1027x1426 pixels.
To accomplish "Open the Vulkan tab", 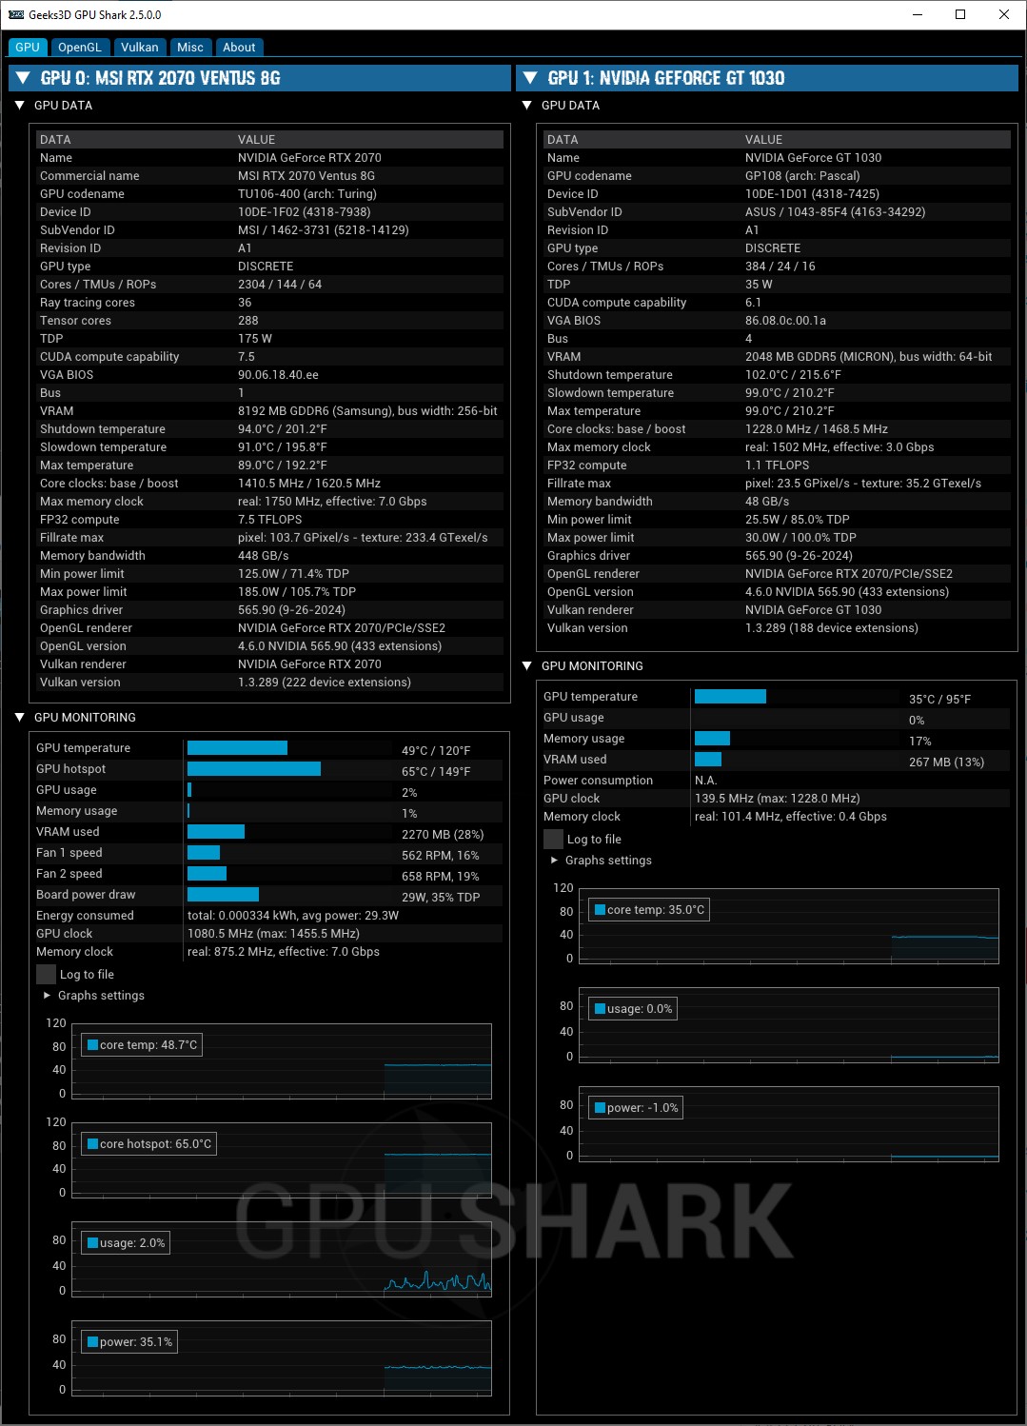I will click(x=140, y=48).
